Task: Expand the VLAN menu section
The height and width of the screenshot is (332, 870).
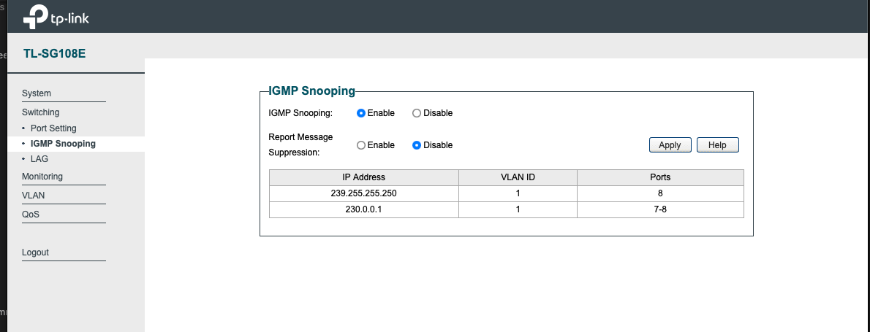Action: click(34, 196)
